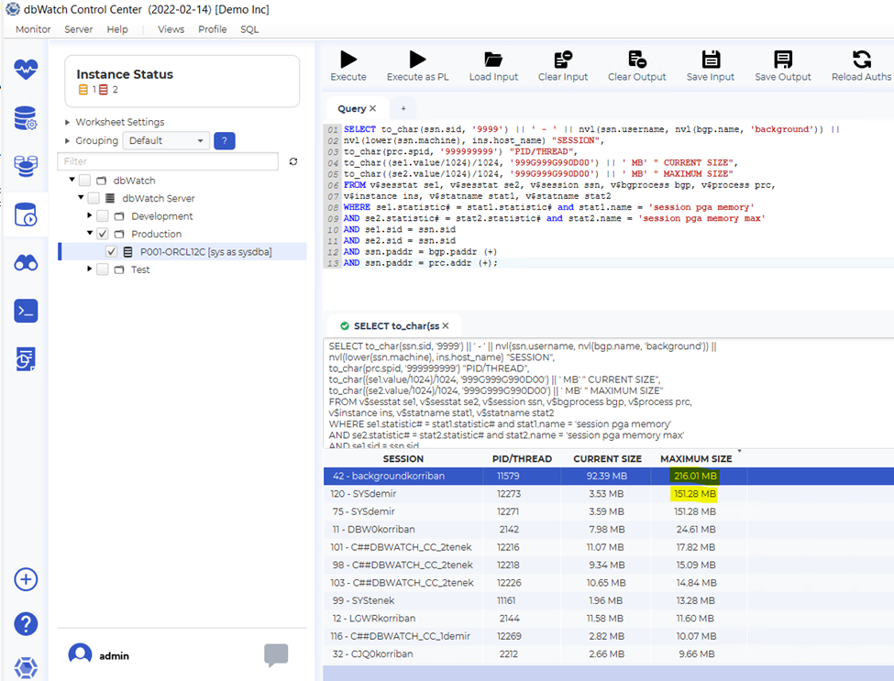Sort by PID/THREAD column header
The image size is (894, 681).
click(523, 459)
